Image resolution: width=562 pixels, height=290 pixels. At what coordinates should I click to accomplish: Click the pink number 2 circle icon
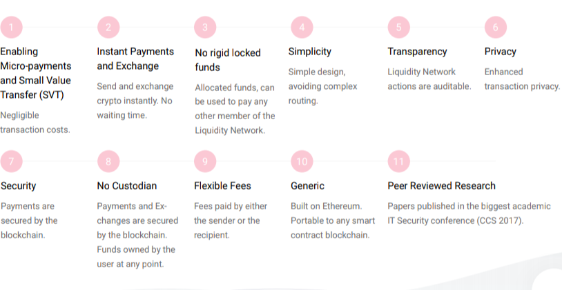[x=108, y=28]
